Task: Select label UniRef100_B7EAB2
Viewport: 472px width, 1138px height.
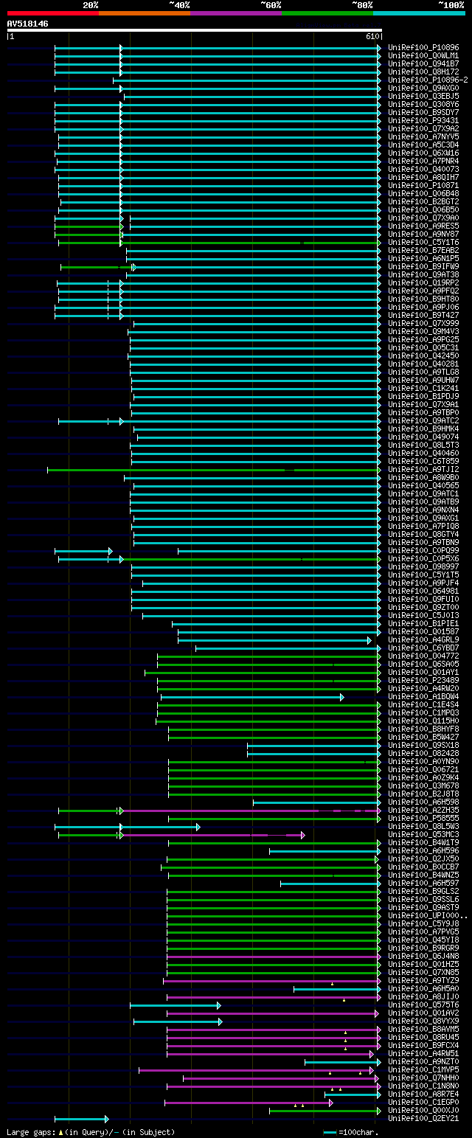Action: (423, 251)
